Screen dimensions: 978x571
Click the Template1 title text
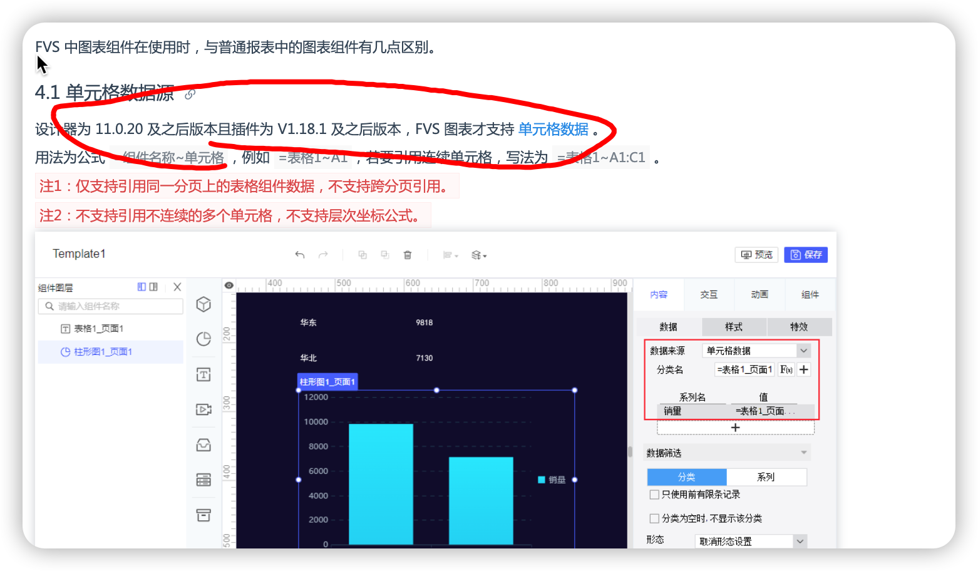(x=80, y=254)
